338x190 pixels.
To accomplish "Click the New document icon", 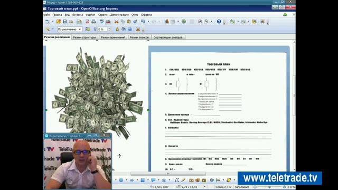I will [48, 22].
